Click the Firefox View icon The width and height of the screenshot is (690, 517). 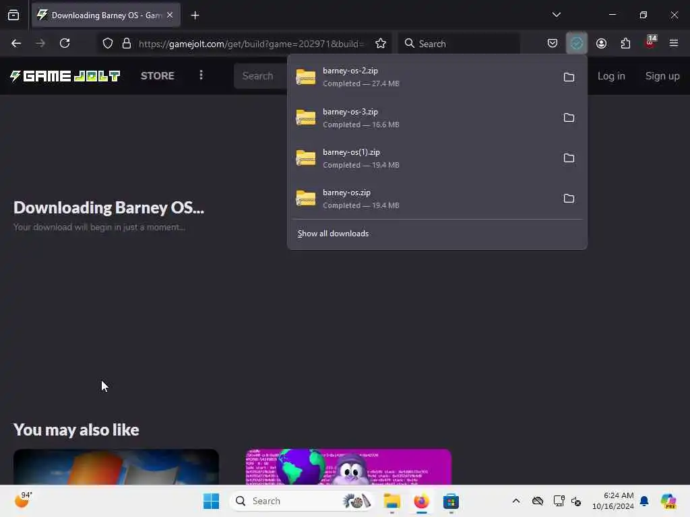(13, 15)
